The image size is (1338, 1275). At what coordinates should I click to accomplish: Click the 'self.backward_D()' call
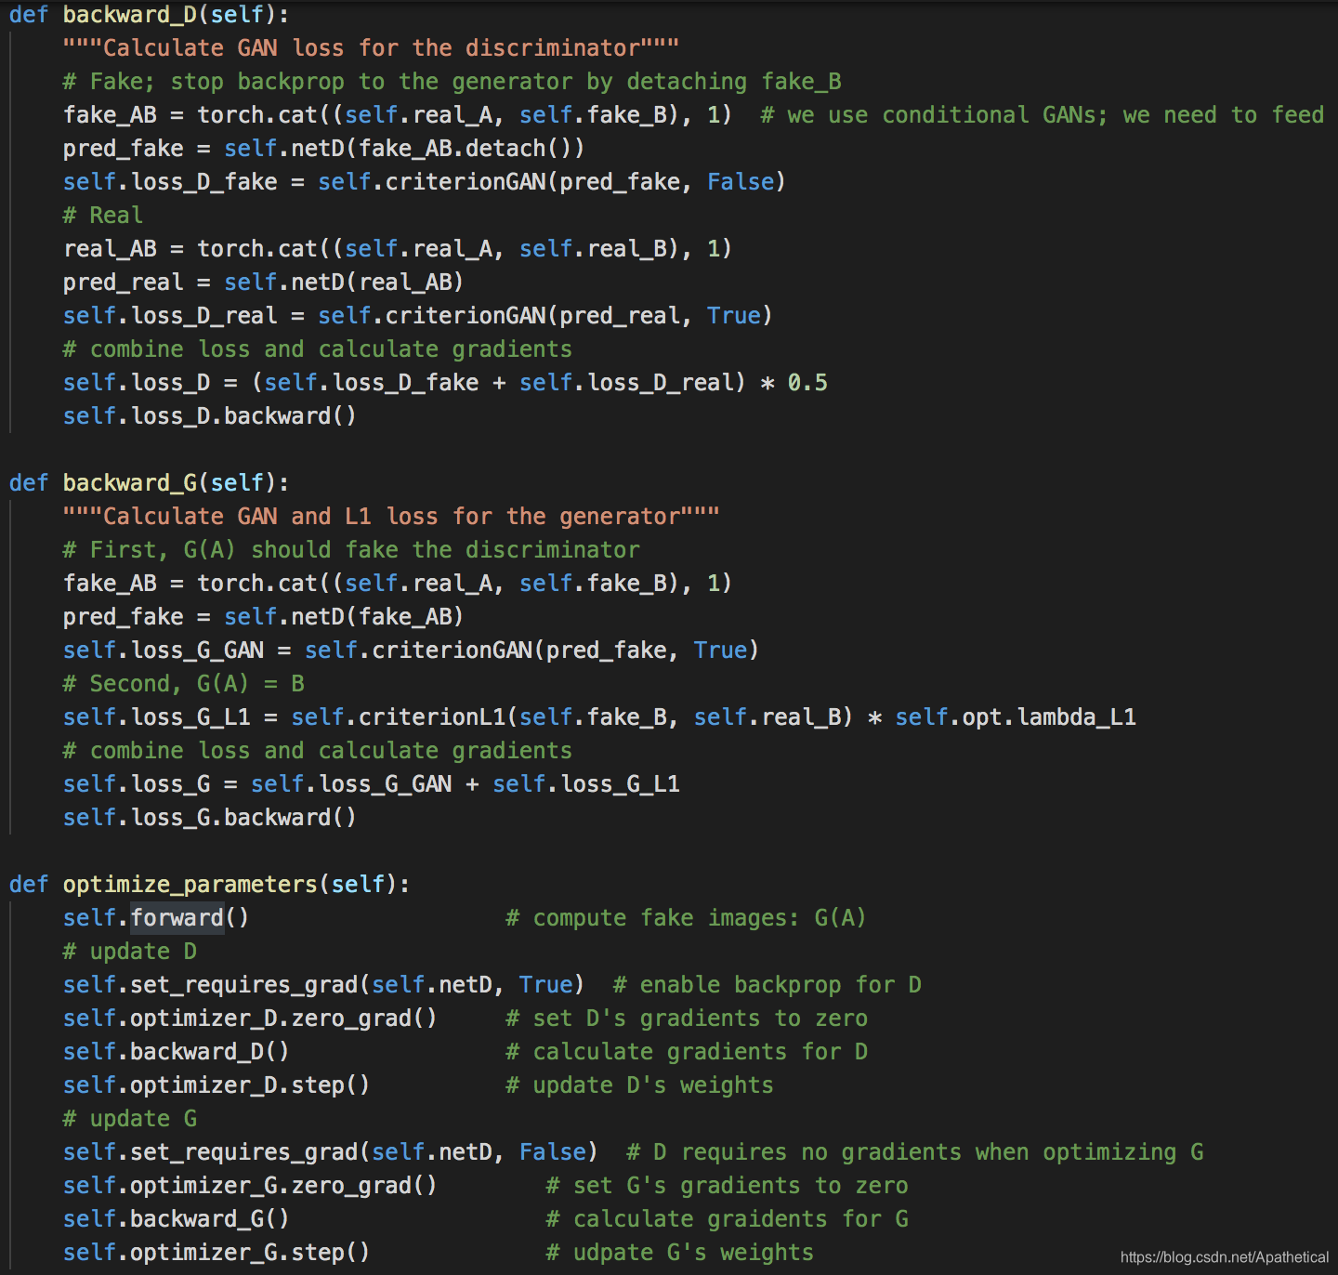tap(177, 1052)
